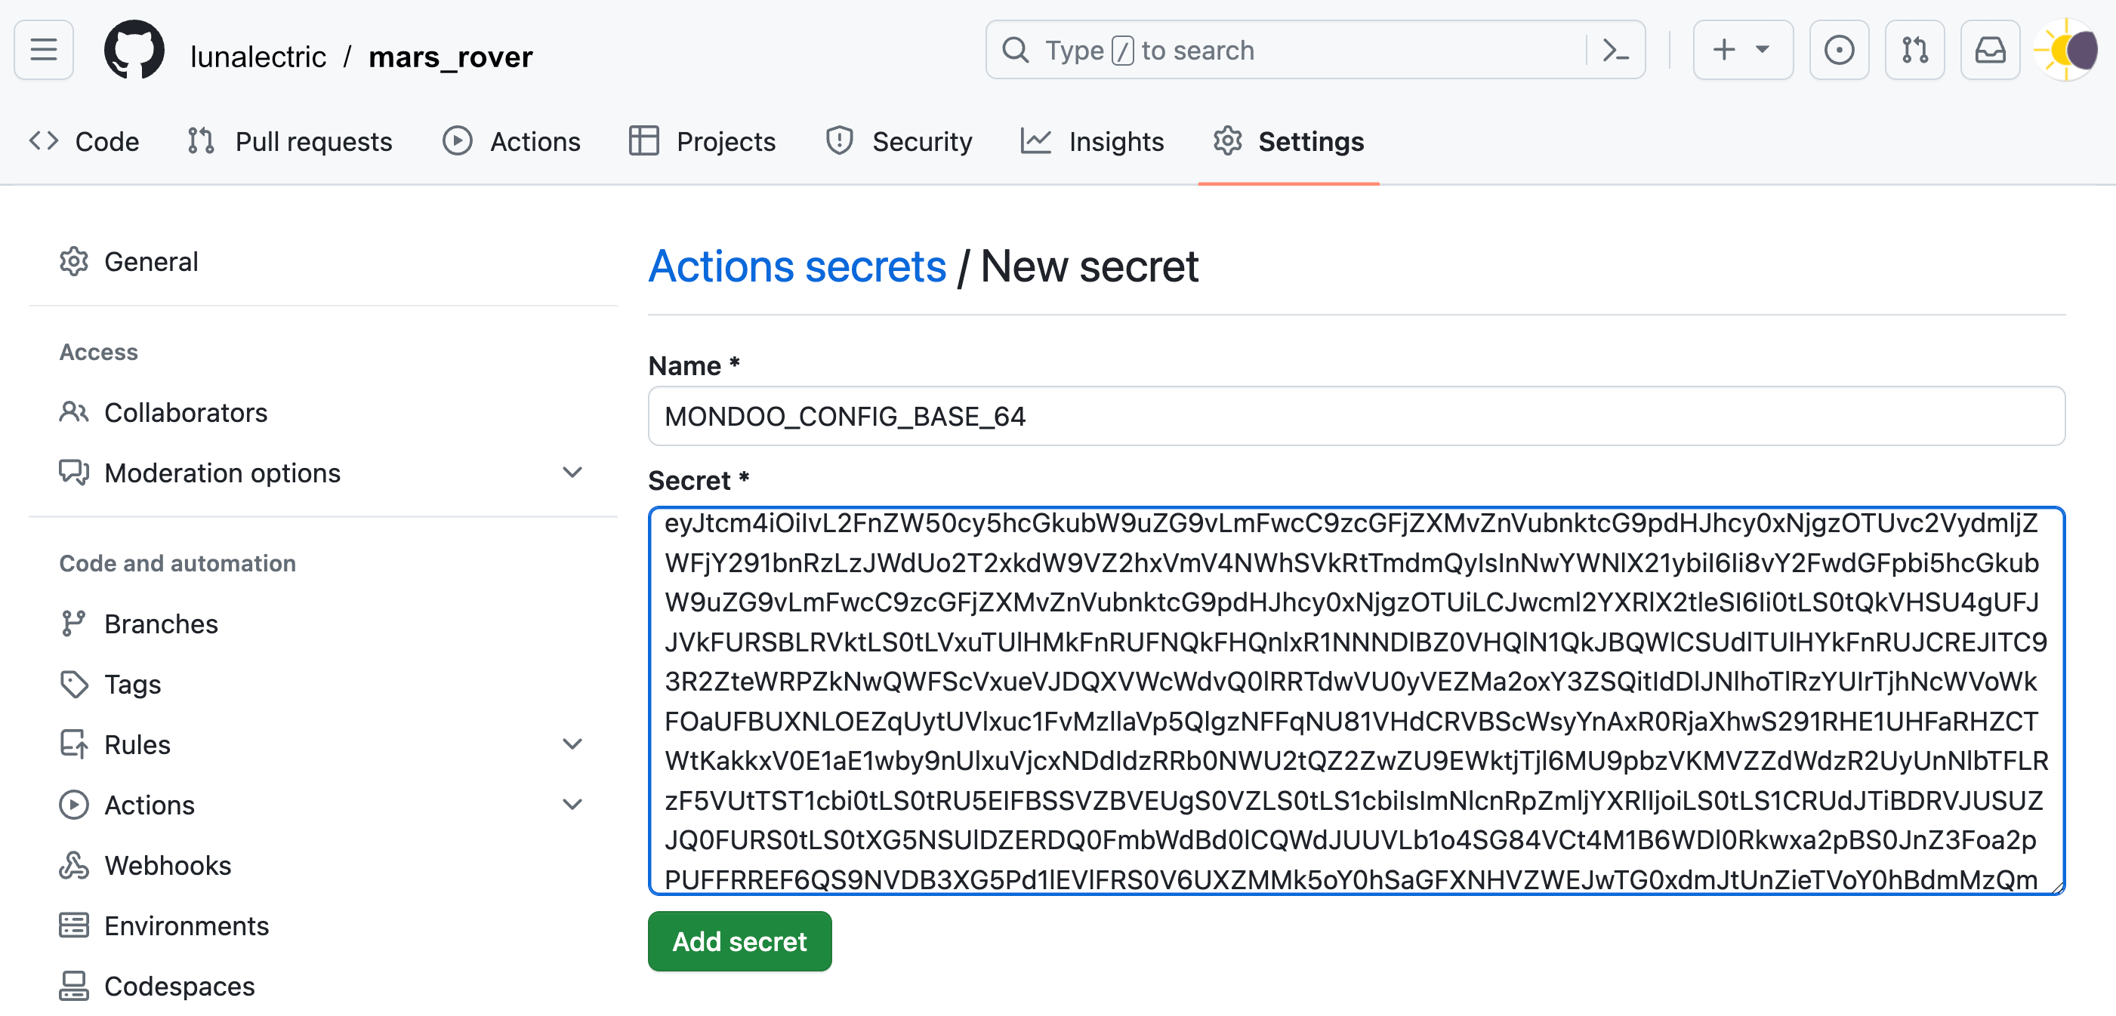
Task: Open the Environments settings section
Action: coord(187,925)
